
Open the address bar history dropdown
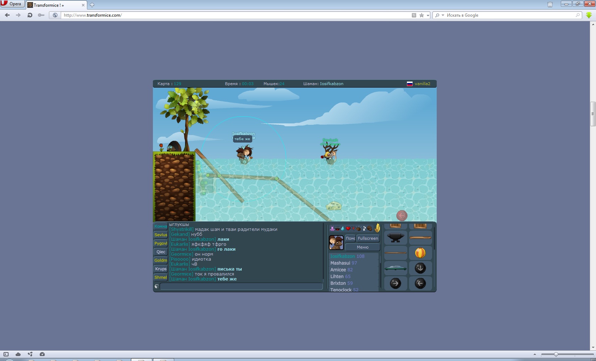click(428, 15)
